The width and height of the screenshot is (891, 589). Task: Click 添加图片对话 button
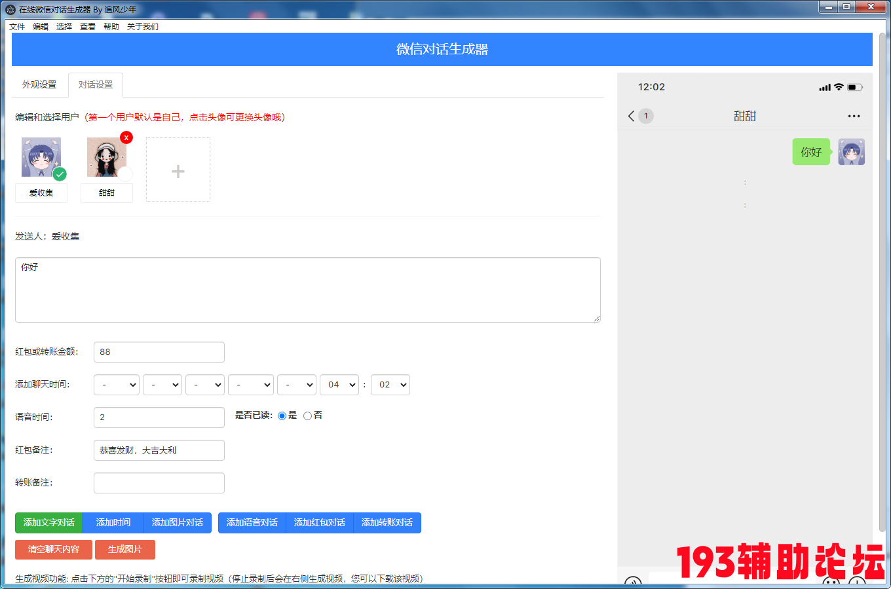click(x=178, y=523)
